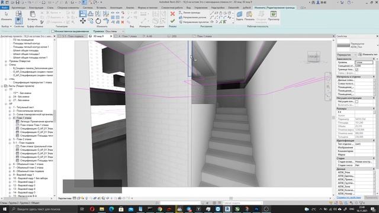Close the '3D вид 9' view tab
This screenshot has width=379, height=213.
(111, 36)
